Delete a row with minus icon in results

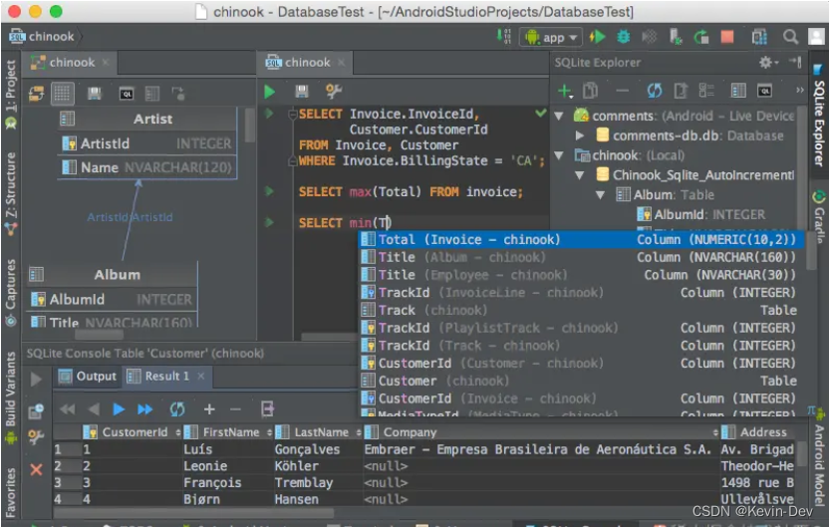(236, 409)
